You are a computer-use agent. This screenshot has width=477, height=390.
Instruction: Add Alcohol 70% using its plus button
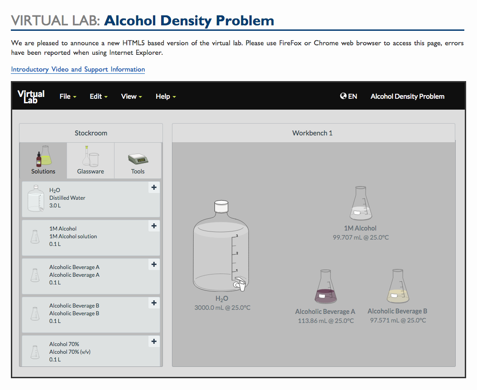153,341
